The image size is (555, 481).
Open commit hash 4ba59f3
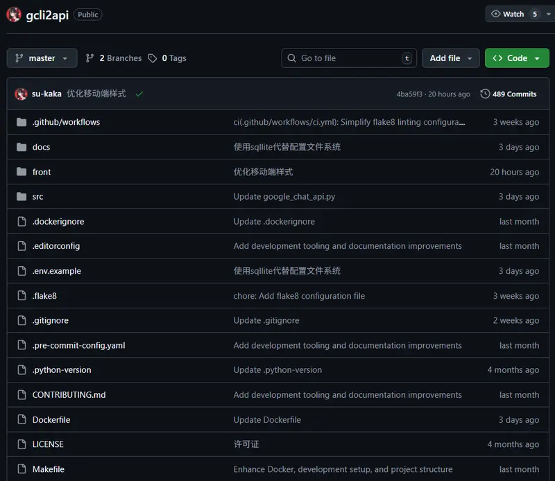click(x=410, y=94)
